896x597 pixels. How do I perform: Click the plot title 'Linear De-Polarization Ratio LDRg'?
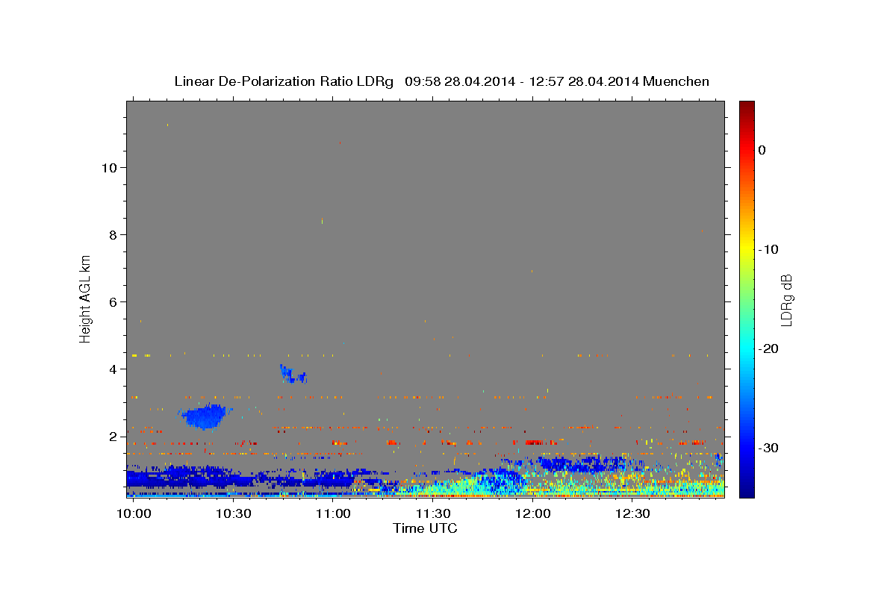point(284,81)
